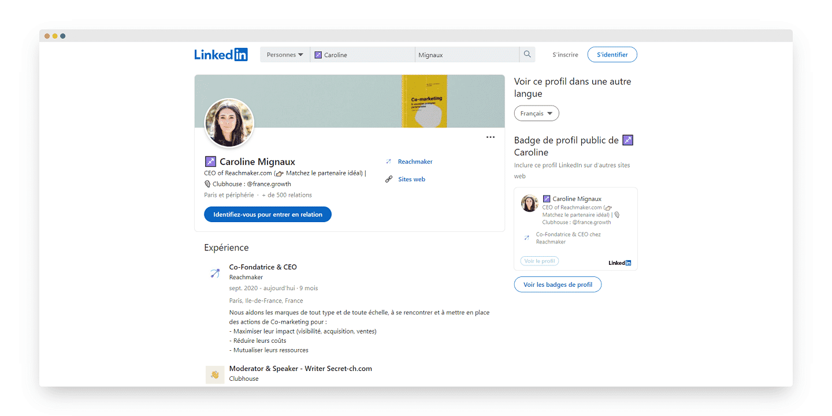
Task: Click the Reachmaker logo in Expérience section
Action: pyautogui.click(x=215, y=273)
